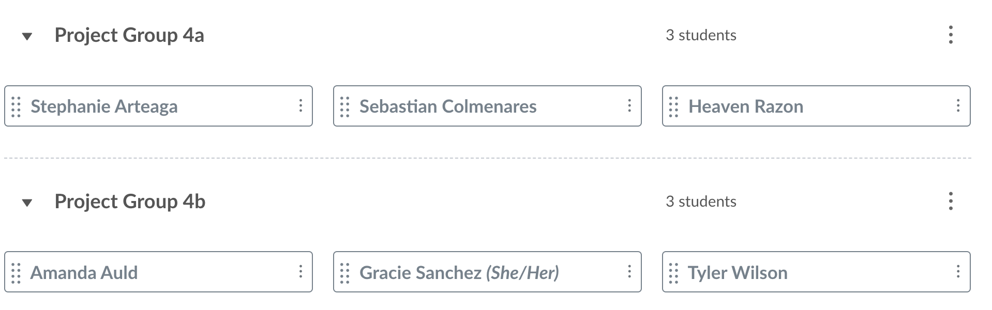Open Gracie Sanchez's kebab menu
The image size is (992, 310).
[629, 272]
